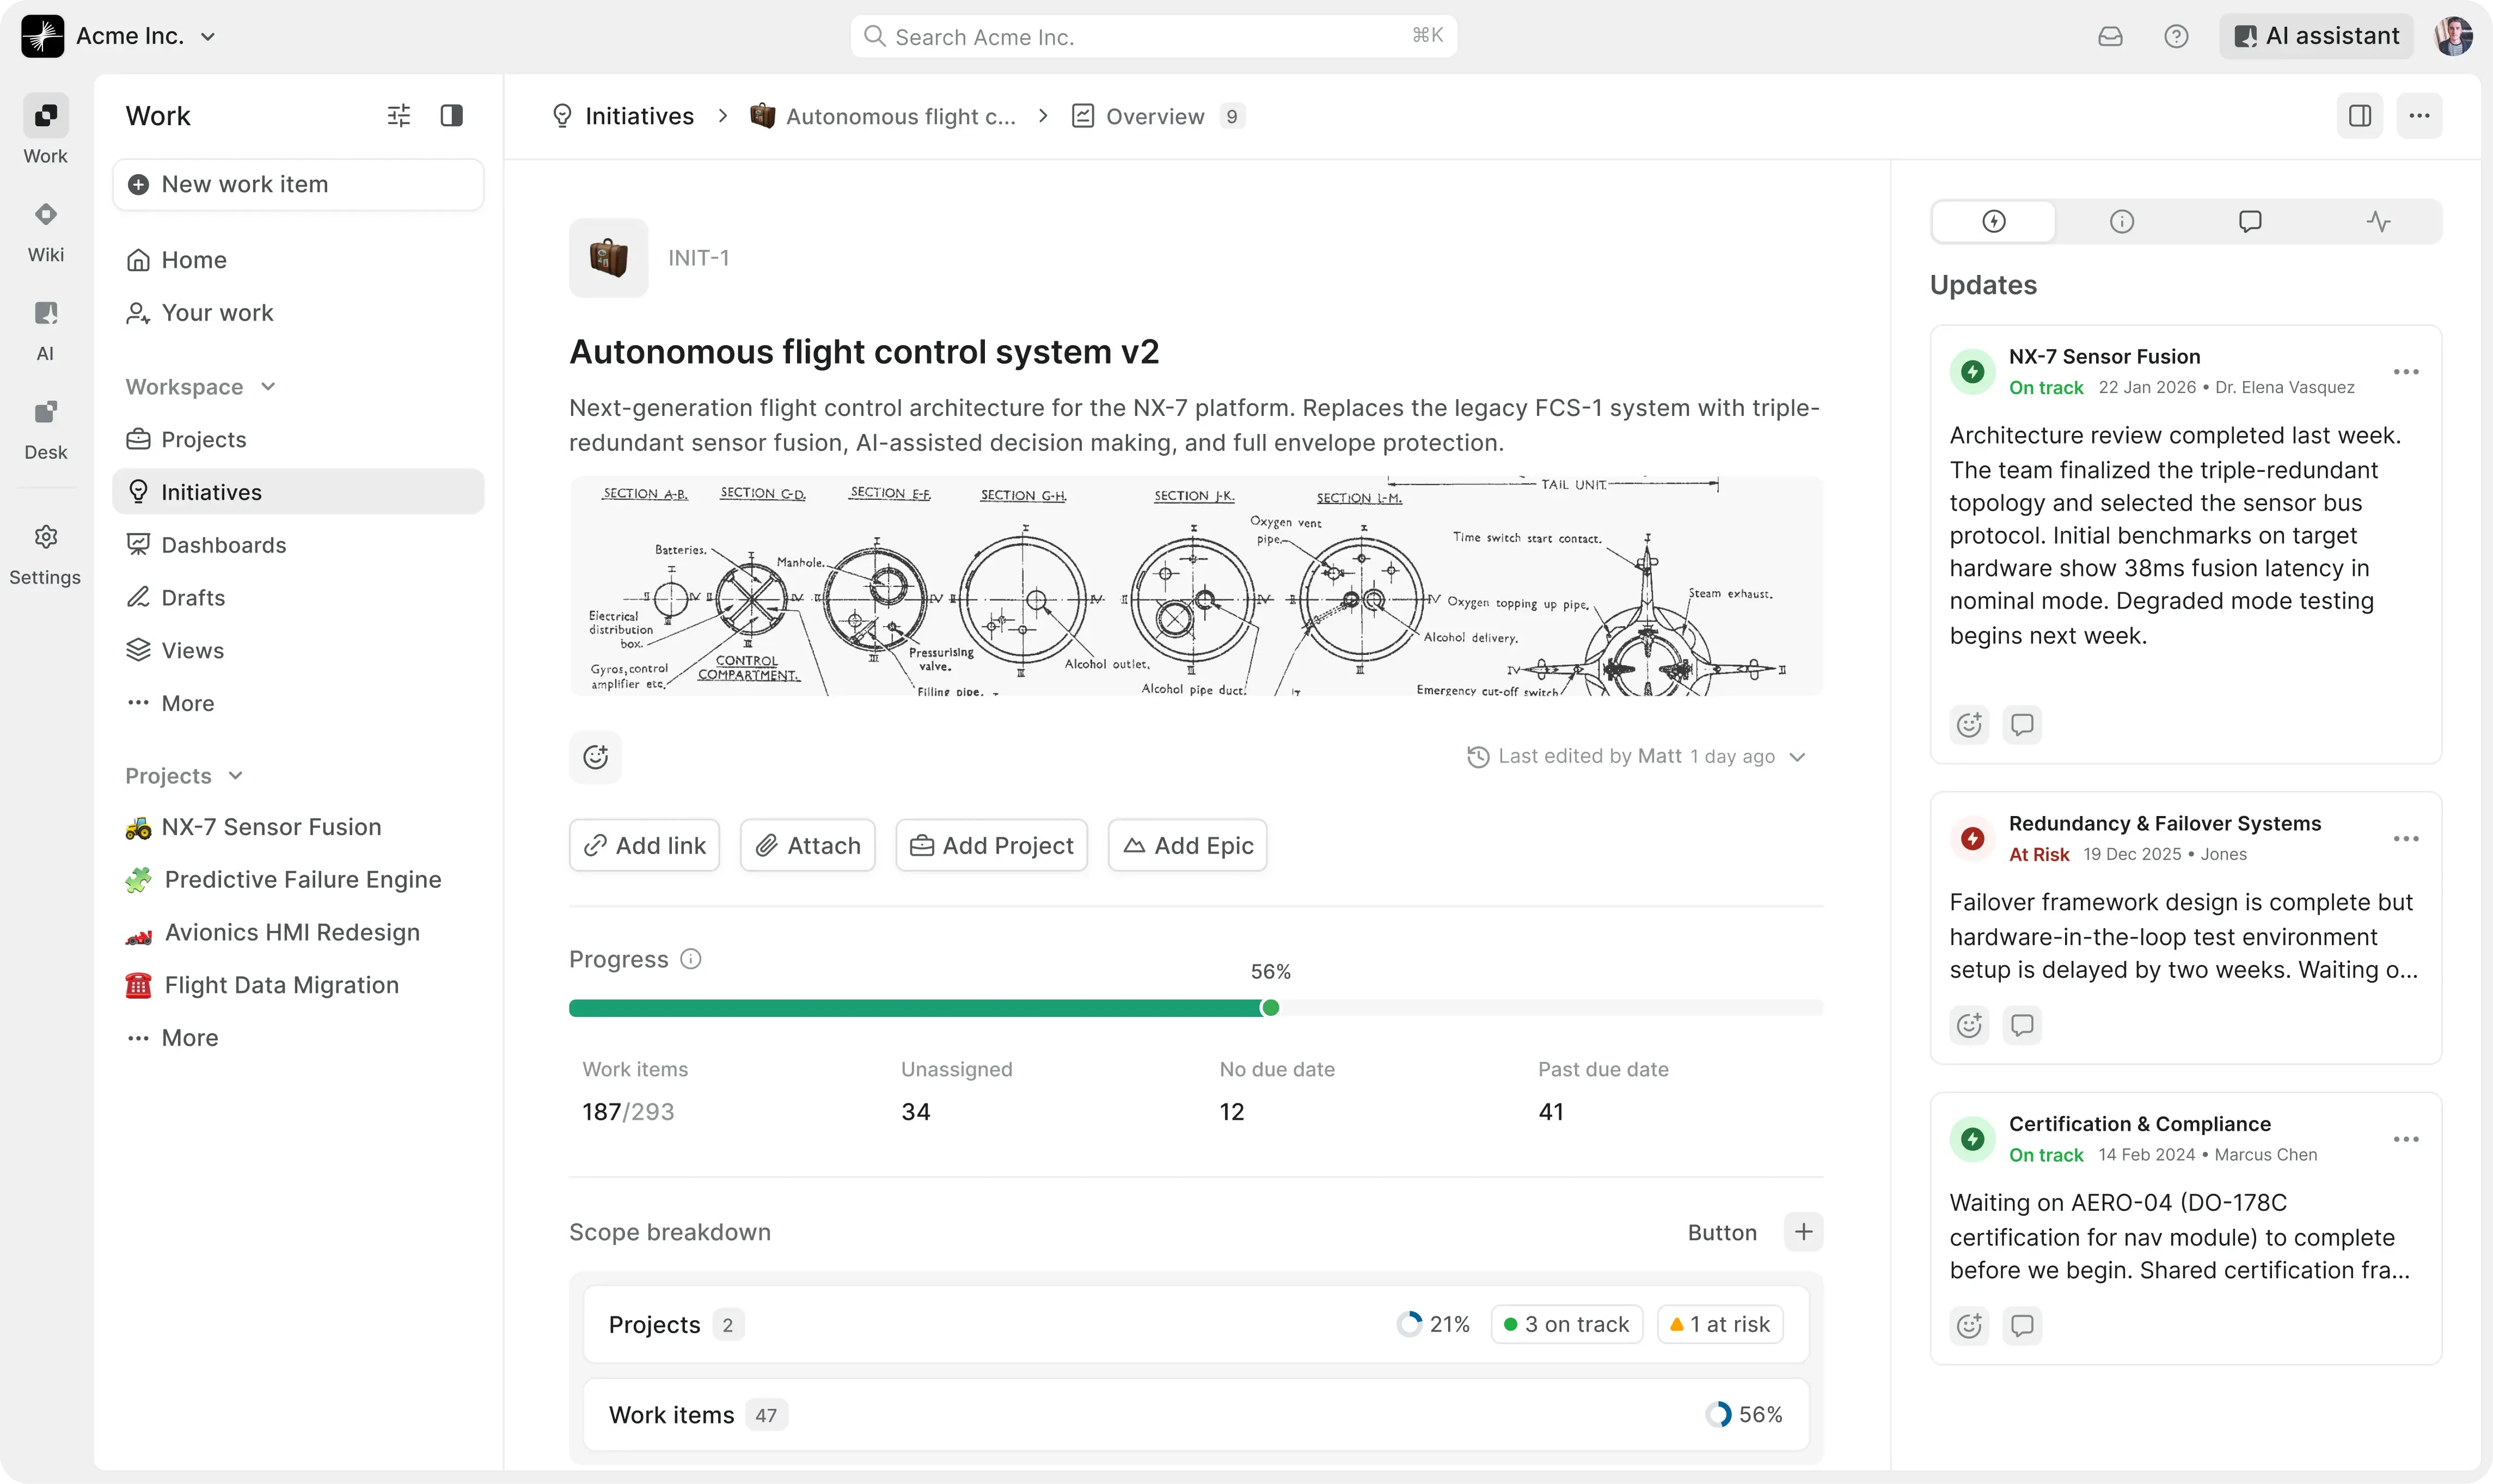The height and width of the screenshot is (1484, 2493).
Task: Click the Acme Inc. logo icon
Action: [x=43, y=37]
